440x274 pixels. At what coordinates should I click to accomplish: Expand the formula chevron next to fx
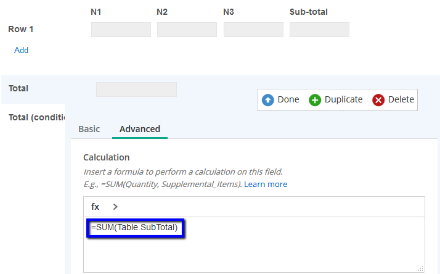click(115, 207)
